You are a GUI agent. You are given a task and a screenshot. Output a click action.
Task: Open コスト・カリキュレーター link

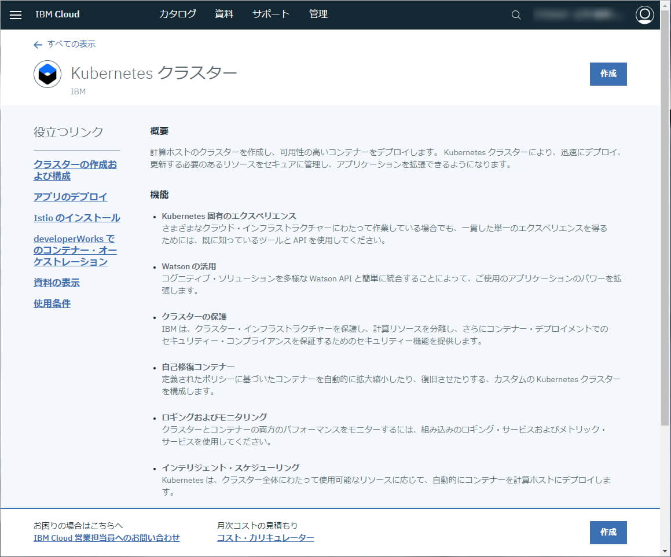(x=265, y=538)
